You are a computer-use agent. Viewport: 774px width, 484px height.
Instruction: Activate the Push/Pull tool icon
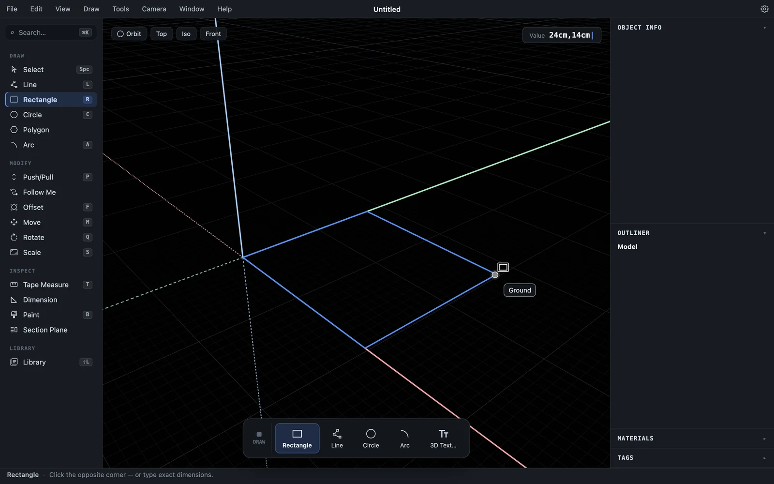[14, 177]
